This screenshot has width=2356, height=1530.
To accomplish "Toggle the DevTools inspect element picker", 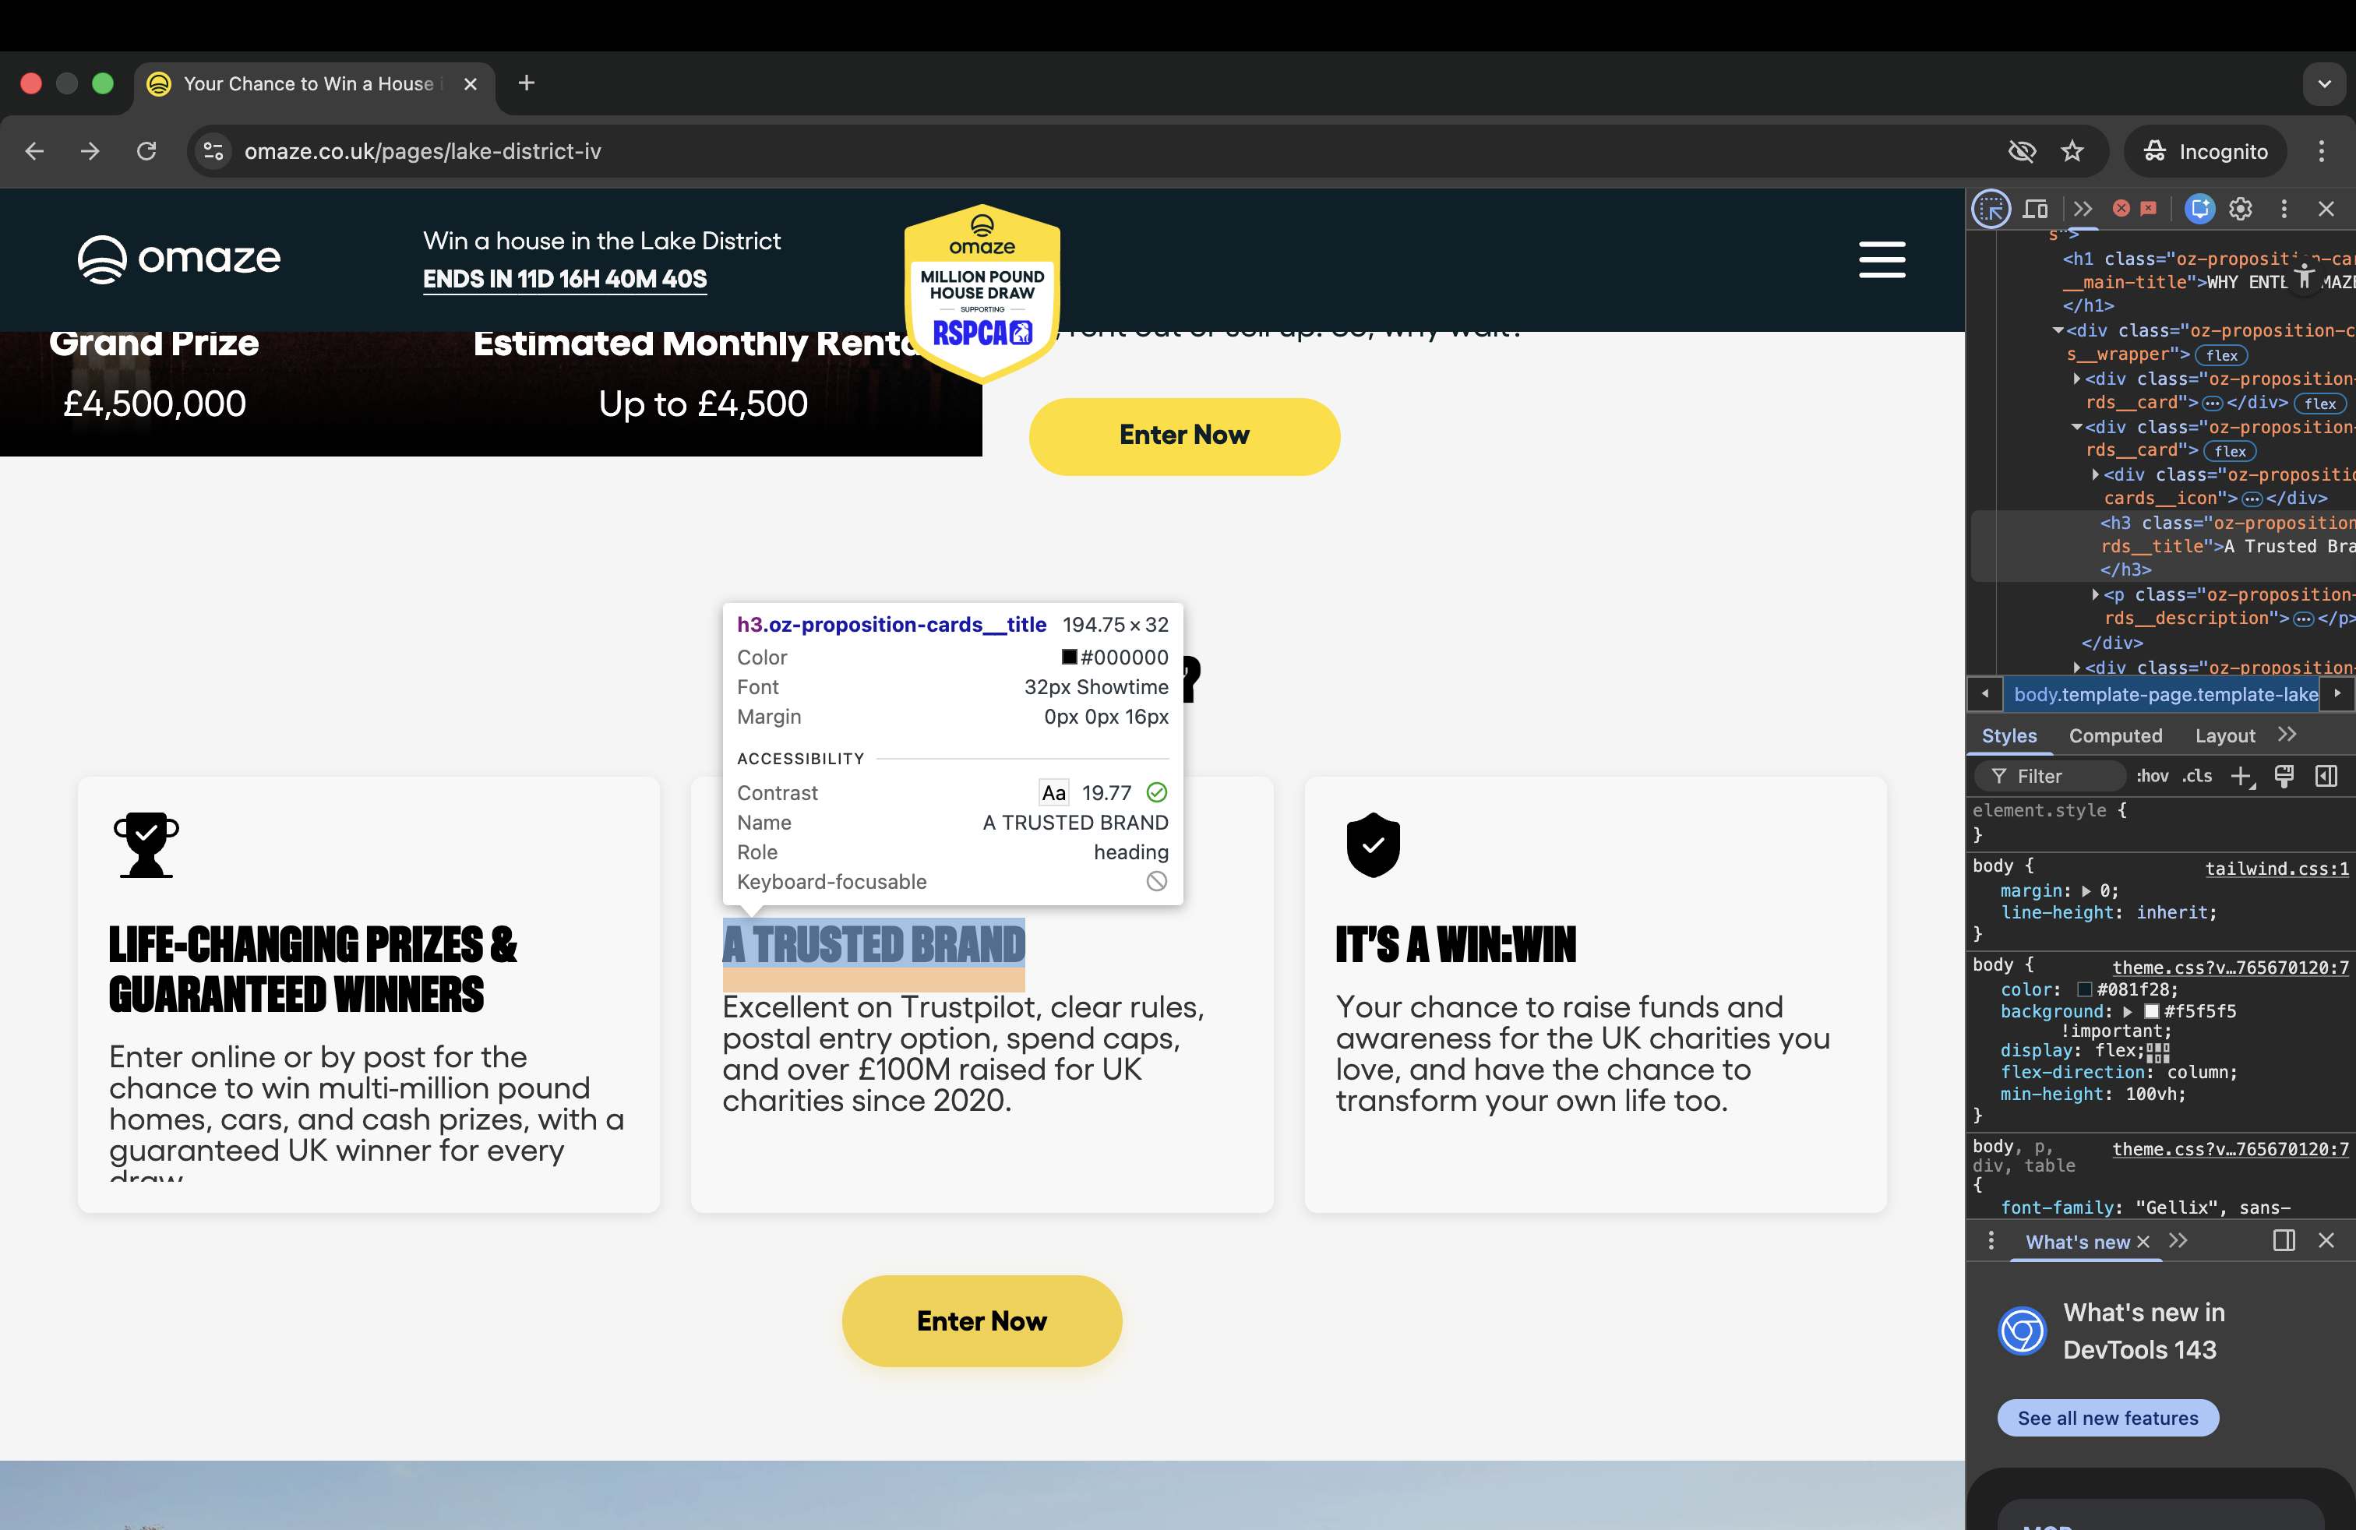I will (x=1991, y=209).
